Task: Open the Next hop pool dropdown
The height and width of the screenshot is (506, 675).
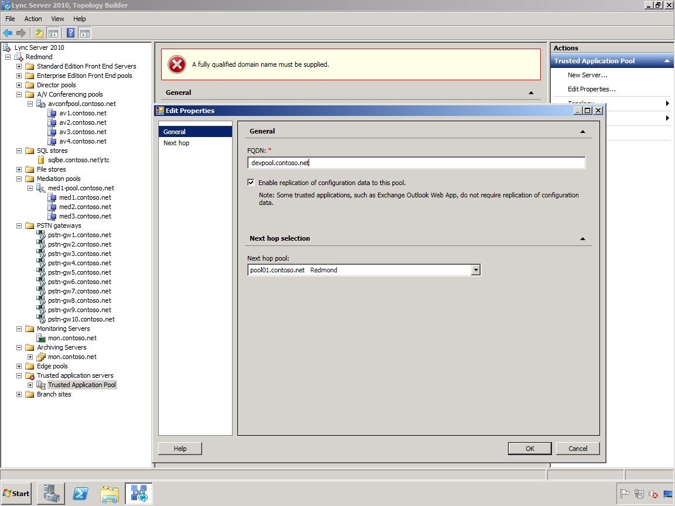Action: point(475,270)
